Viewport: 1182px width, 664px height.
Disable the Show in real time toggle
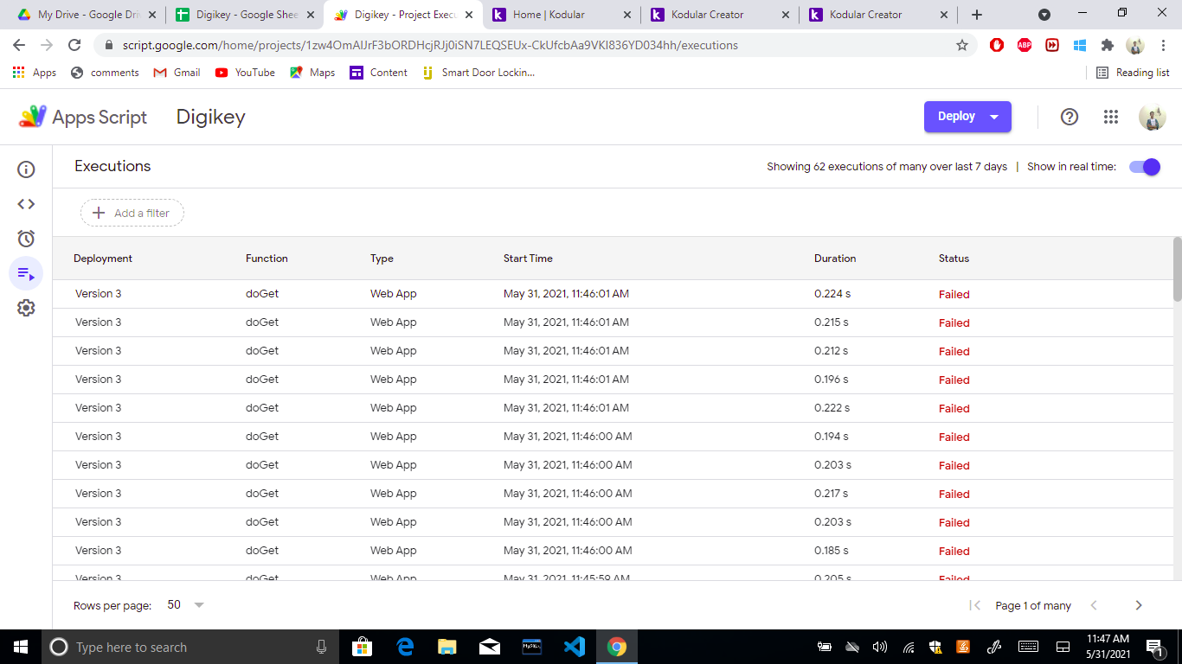pos(1144,167)
